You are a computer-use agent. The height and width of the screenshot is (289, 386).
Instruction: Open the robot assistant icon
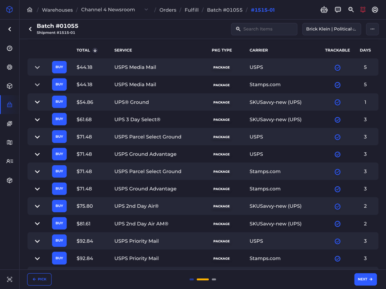(x=324, y=10)
